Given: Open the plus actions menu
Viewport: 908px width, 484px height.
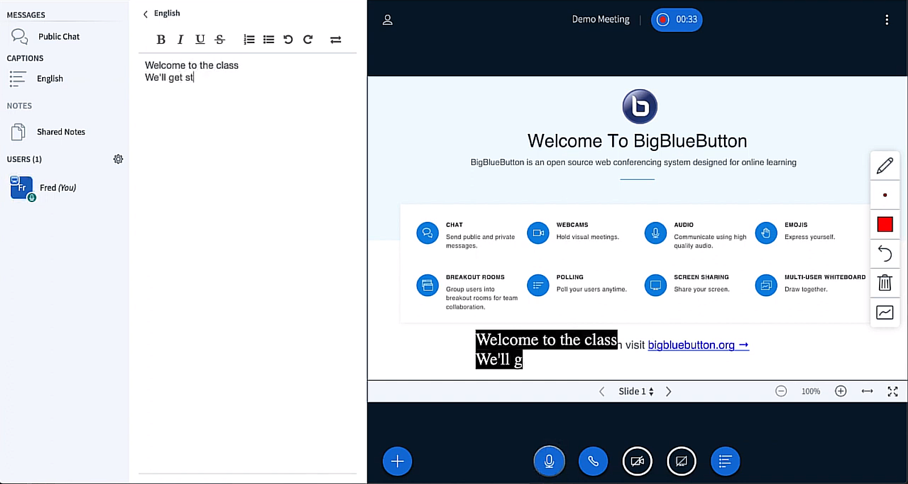Looking at the screenshot, I should click(397, 461).
